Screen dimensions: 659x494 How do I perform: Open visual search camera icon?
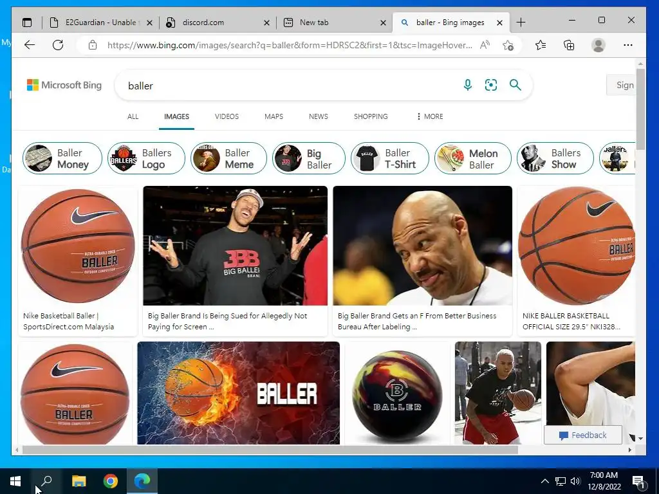click(x=491, y=86)
